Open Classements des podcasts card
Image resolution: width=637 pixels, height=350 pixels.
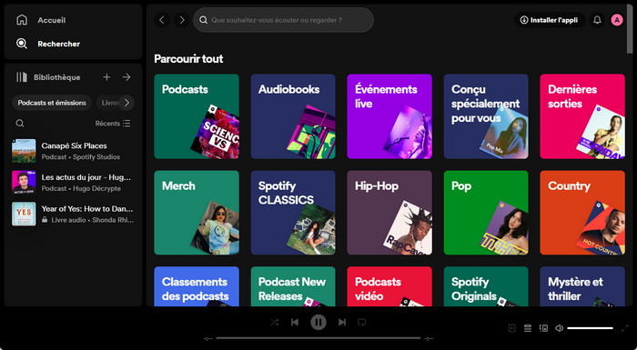click(197, 286)
